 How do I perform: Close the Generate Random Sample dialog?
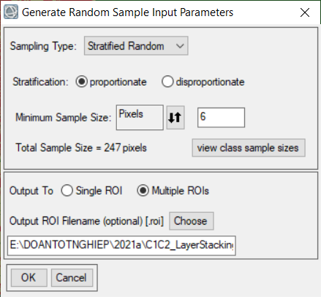point(305,12)
